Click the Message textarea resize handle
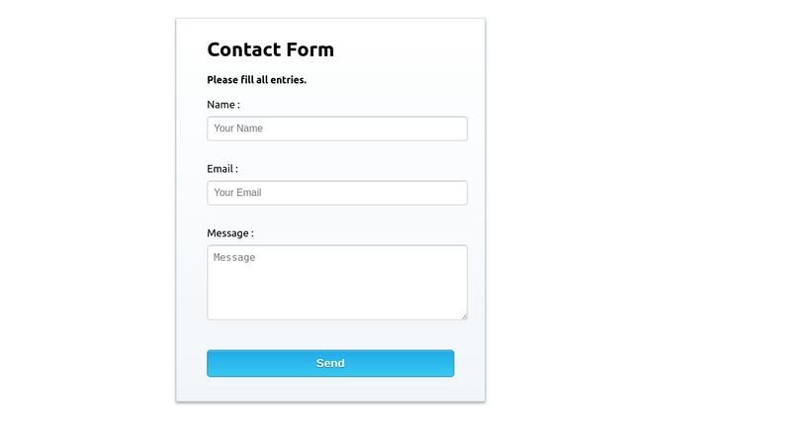This screenshot has height=445, width=791. (x=464, y=316)
